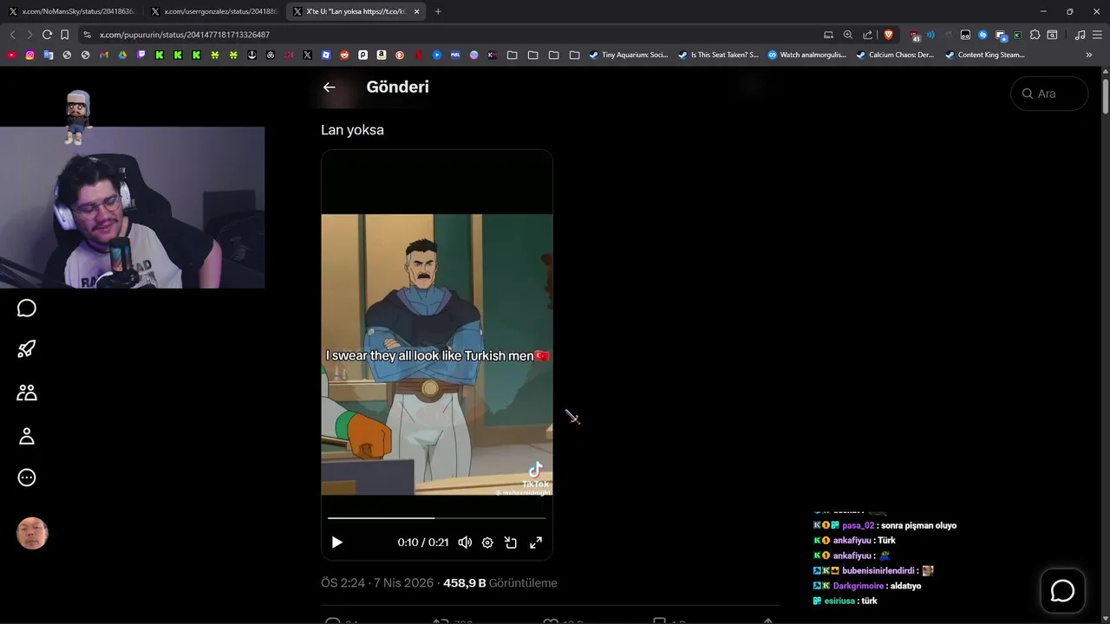Click the picture-in-picture icon on video
1110x624 pixels.
click(x=511, y=543)
